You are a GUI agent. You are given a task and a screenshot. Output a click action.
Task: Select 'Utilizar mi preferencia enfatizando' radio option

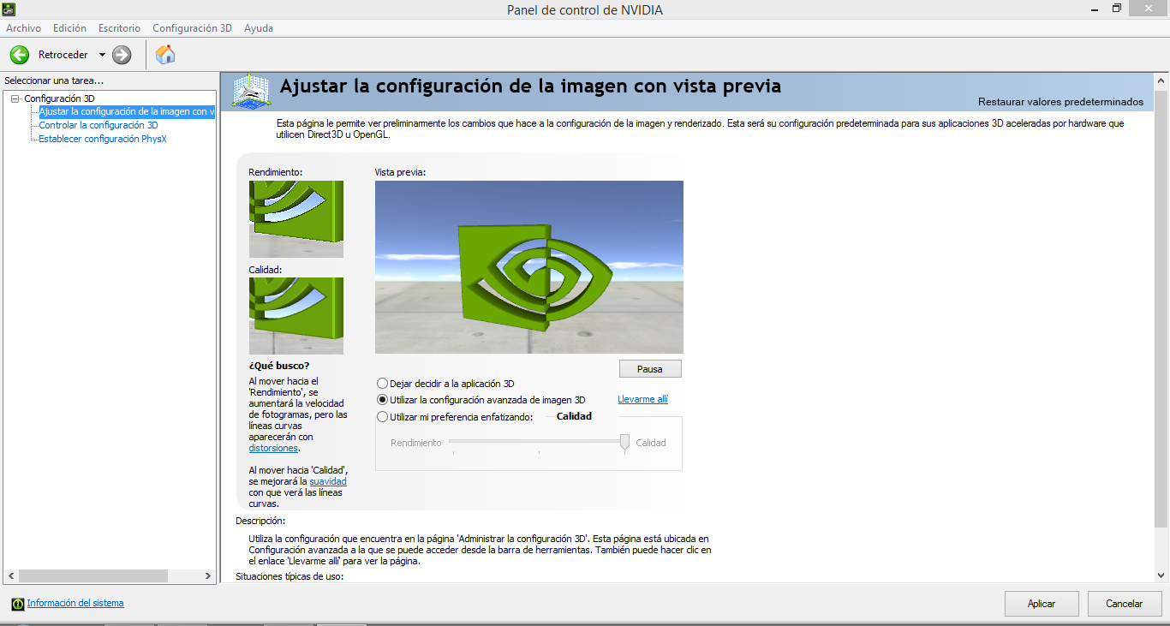click(382, 417)
